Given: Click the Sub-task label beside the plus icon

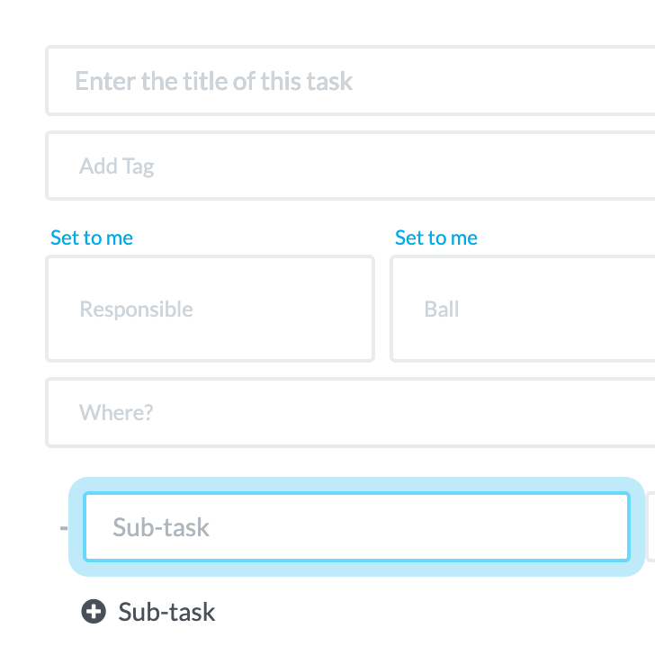Looking at the screenshot, I should click(x=166, y=612).
